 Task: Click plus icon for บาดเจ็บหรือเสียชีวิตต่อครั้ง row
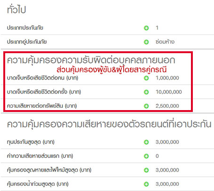click(146, 92)
